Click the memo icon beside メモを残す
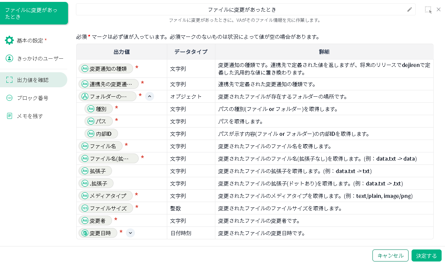 (x=9, y=116)
